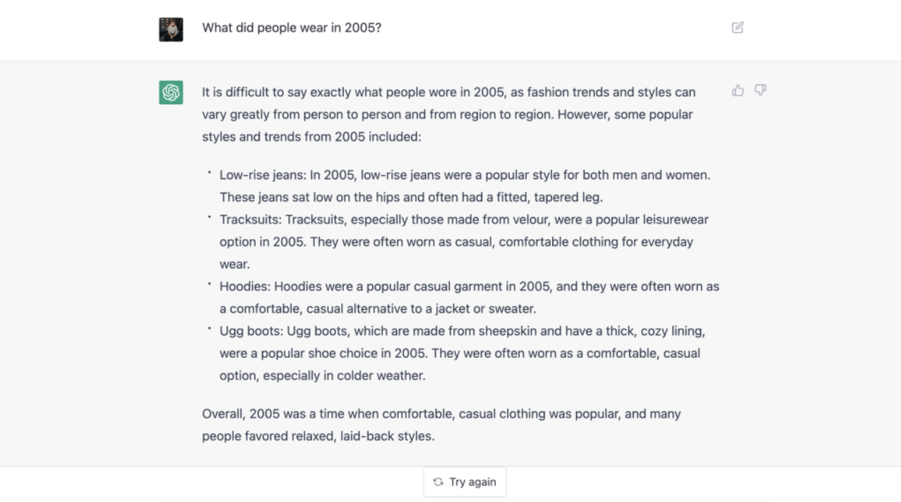Screen dimensions: 901x502
Task: Click the "Ugg boots:" bullet label
Action: pos(250,331)
